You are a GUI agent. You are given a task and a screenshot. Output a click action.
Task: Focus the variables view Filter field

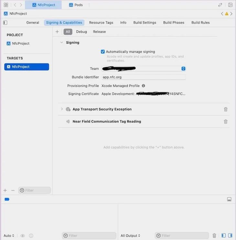click(x=89, y=235)
